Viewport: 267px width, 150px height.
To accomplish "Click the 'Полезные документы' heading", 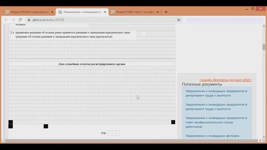I will (x=202, y=84).
